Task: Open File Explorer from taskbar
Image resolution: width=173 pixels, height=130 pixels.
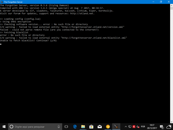Action: (83, 127)
